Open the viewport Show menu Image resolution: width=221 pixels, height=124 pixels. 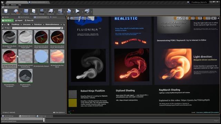(x=89, y=18)
